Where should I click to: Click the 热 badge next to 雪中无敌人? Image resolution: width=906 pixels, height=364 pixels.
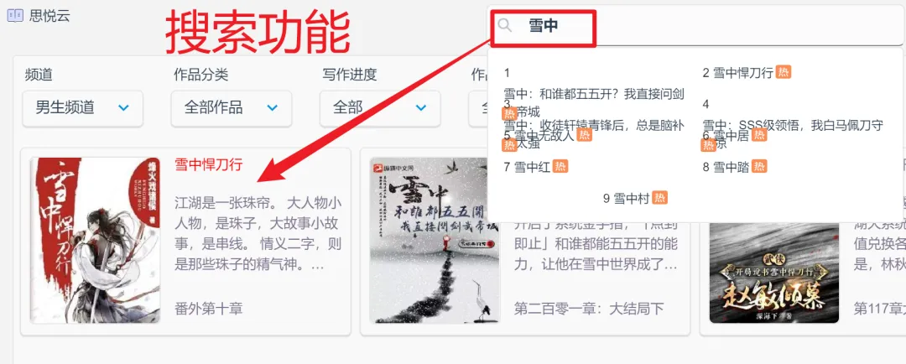tap(585, 135)
